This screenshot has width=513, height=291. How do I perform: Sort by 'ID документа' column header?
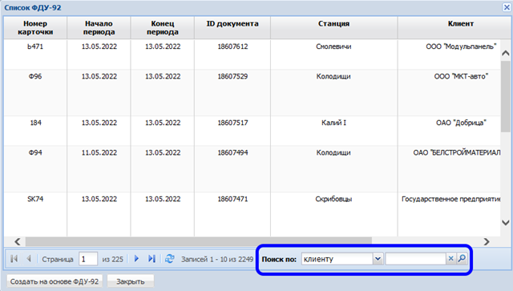click(232, 28)
